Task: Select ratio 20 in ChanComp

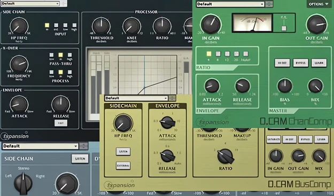Action: click(x=236, y=53)
